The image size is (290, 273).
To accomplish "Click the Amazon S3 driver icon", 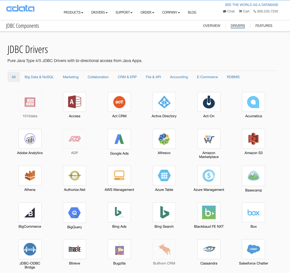I will click(254, 139).
